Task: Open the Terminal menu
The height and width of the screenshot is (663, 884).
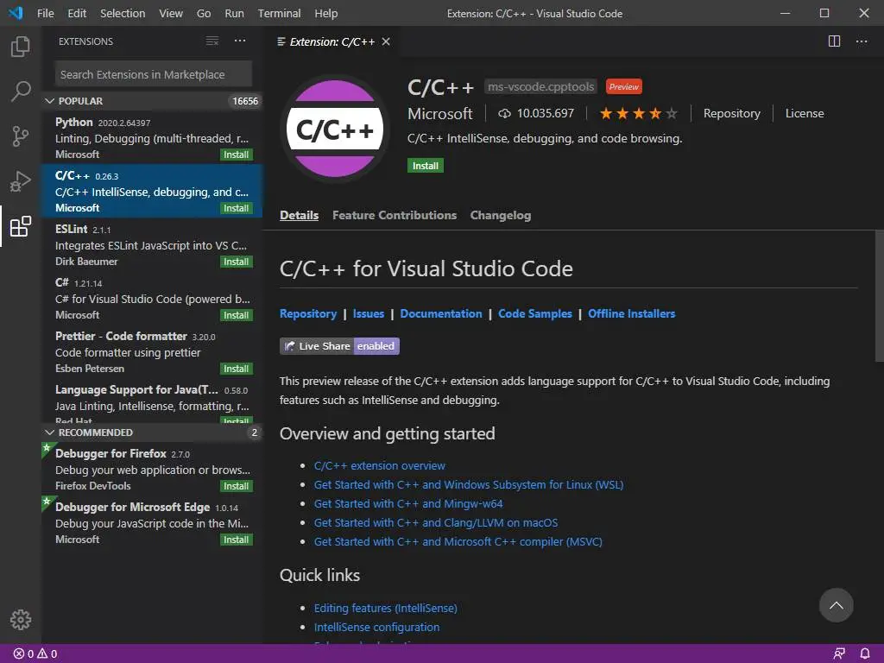Action: (279, 13)
